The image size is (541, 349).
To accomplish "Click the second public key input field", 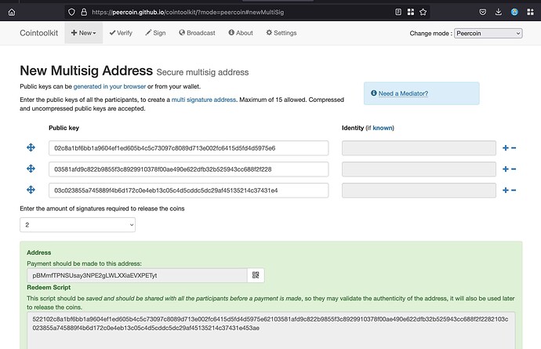I will [188, 169].
